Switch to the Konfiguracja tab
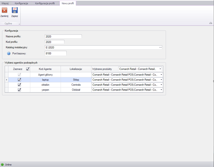Image resolution: width=214 pixels, height=167 pixels. click(21, 3)
